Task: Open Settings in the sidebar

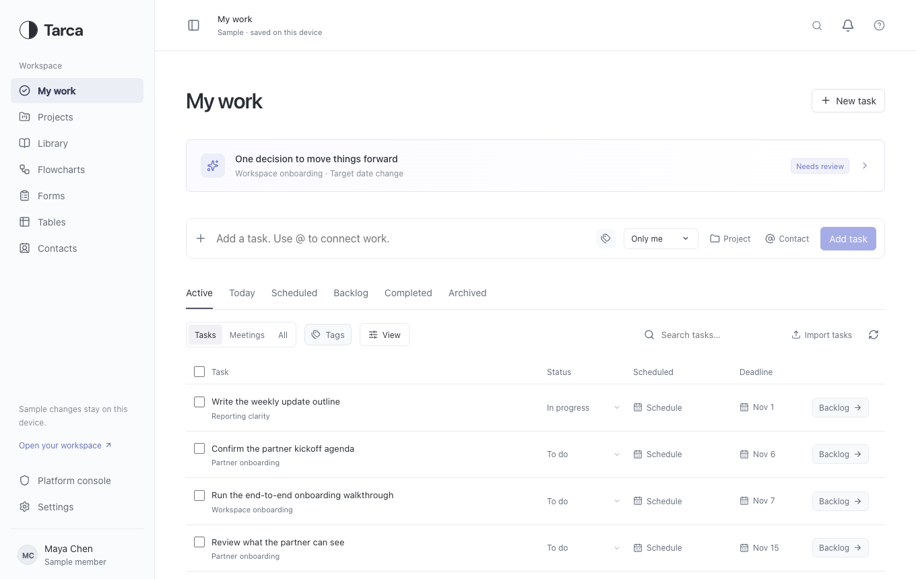Action: tap(77, 507)
